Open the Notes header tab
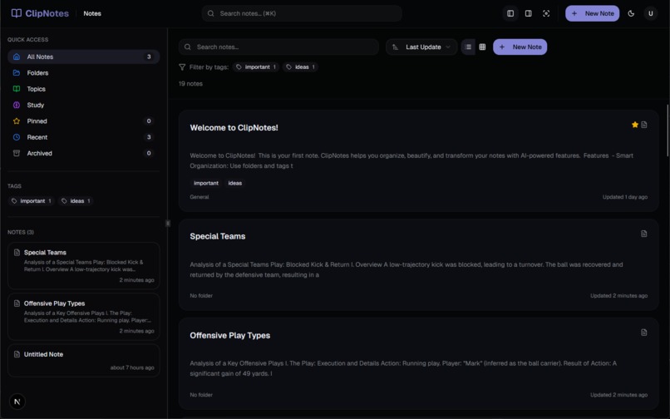670x419 pixels. click(x=92, y=13)
